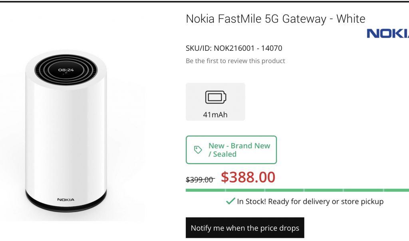Image resolution: width=409 pixels, height=241 pixels.
Task: Click the Apple logo in the menu bar
Action: tap(5, 3)
